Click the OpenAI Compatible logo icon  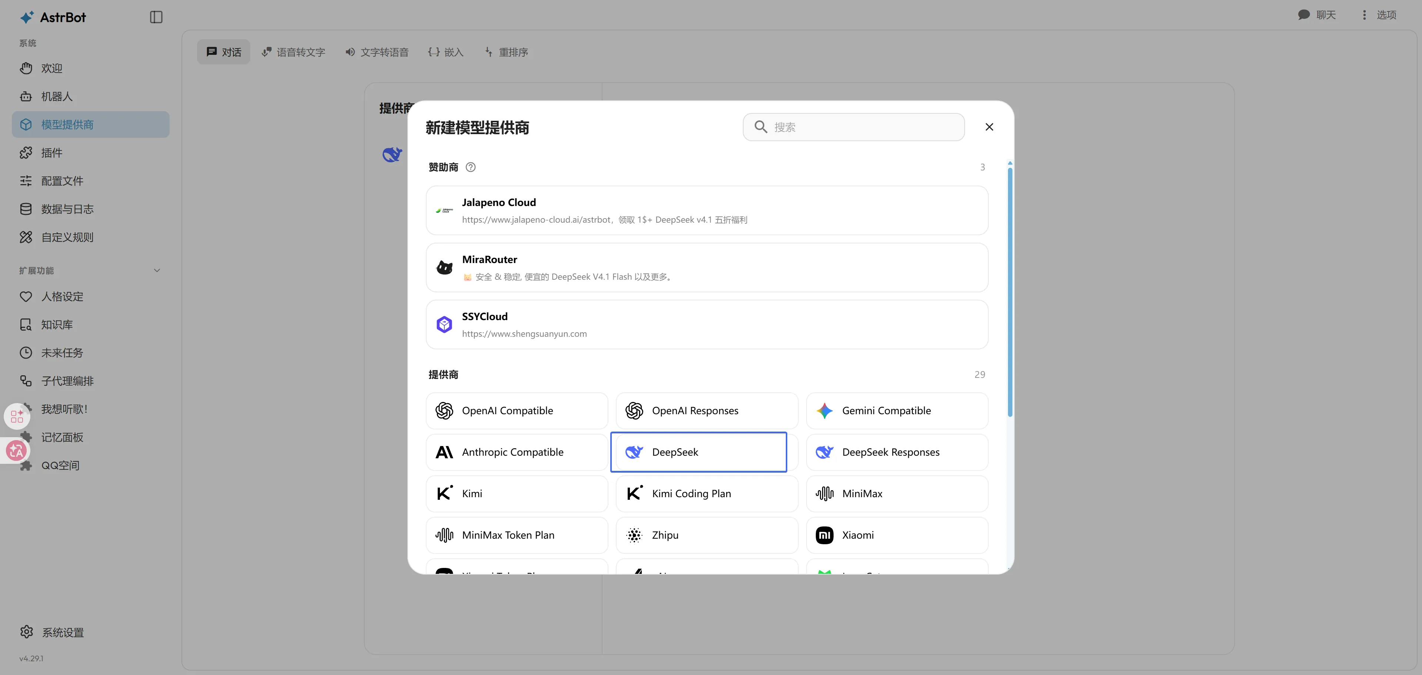[x=444, y=410]
